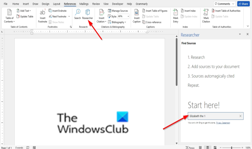The width and height of the screenshot is (252, 149).
Task: Click the zoom in plus button
Action: (242, 148)
